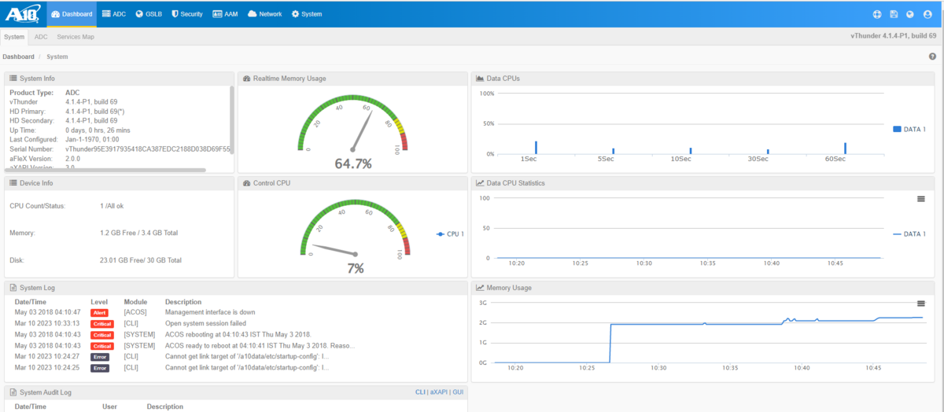Click the Memory free/total value
The image size is (944, 412).
tap(138, 233)
